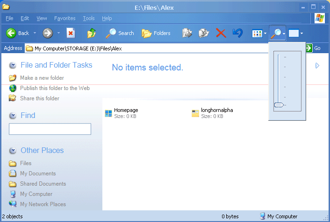330x222 pixels.
Task: Click the address bar path field
Action: click(x=146, y=49)
